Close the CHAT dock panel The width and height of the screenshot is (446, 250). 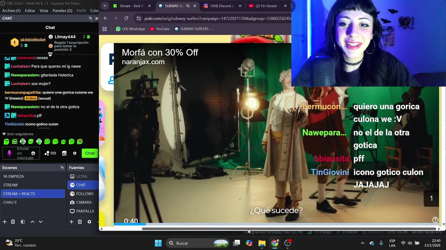pyautogui.click(x=97, y=18)
